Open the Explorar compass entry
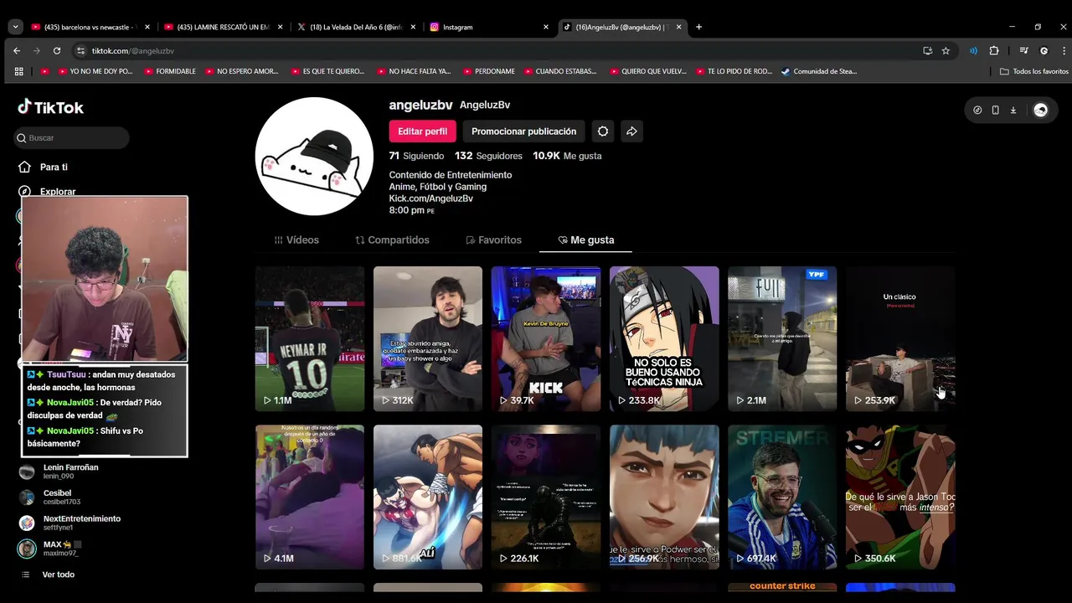 (48, 191)
